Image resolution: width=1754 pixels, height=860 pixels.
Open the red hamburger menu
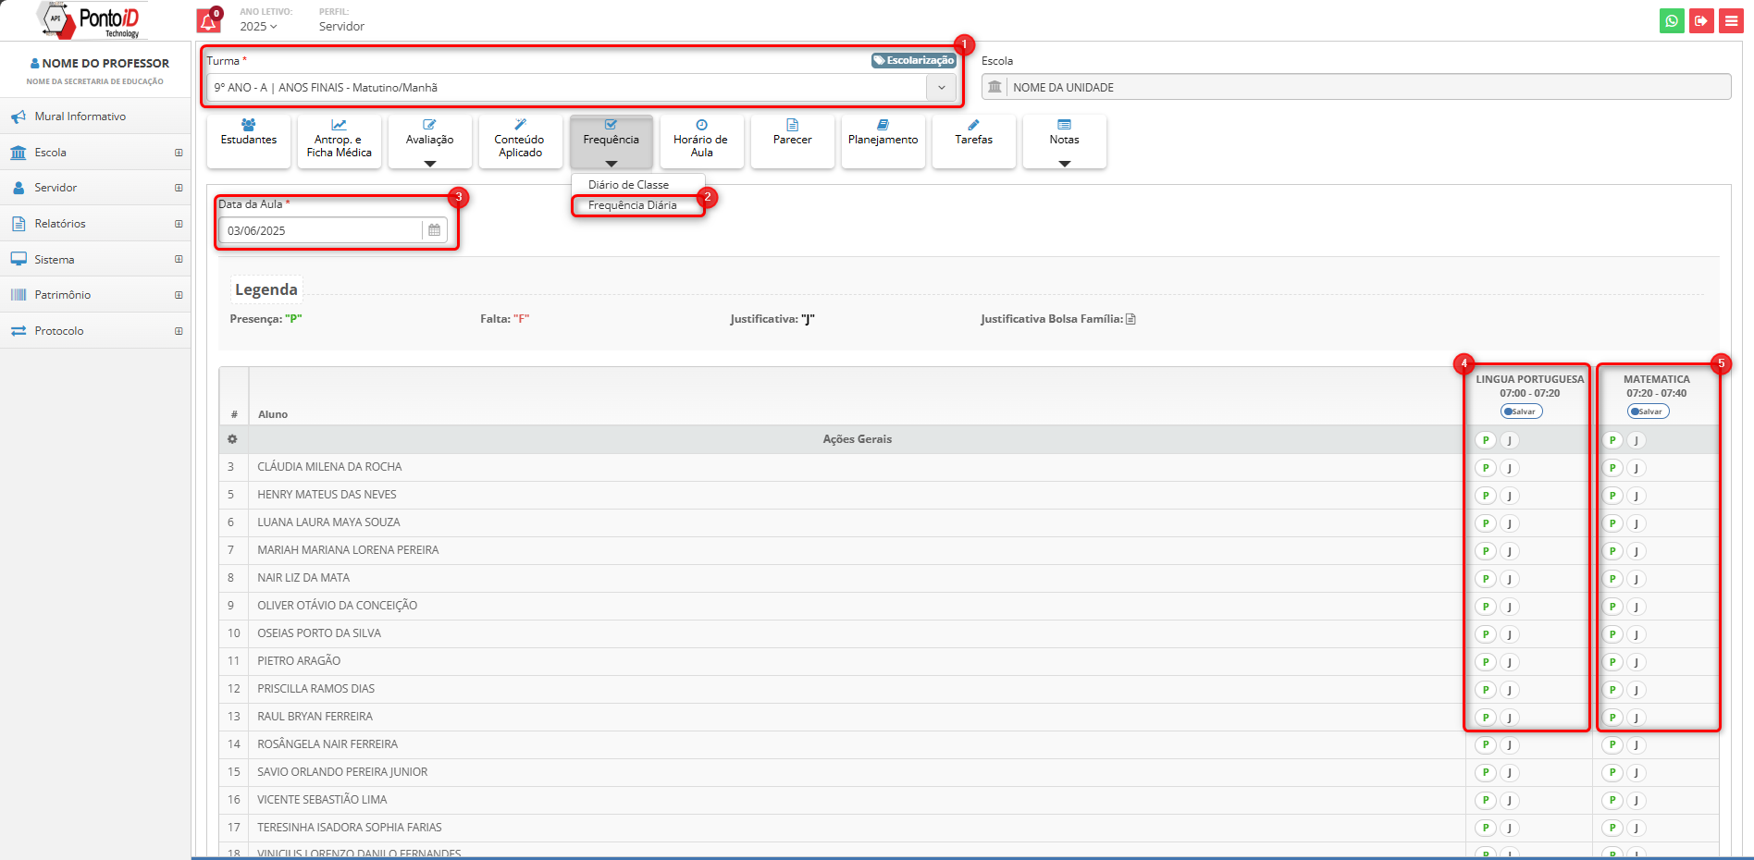(x=1731, y=21)
